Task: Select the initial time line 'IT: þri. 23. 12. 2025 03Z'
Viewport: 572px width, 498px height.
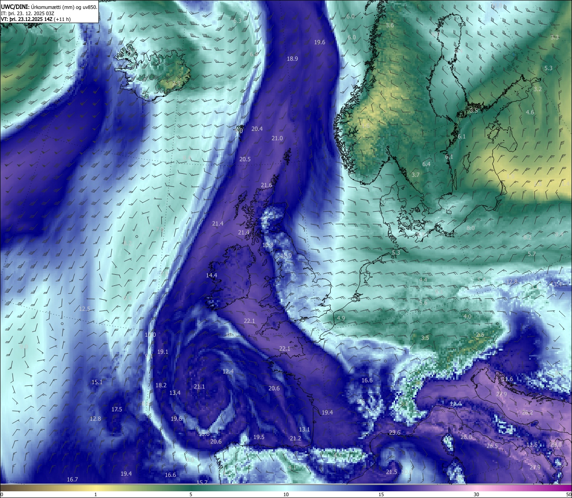Action: click(28, 13)
